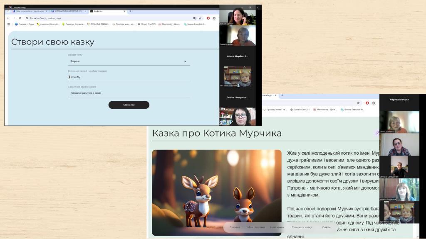Expand the theme dropdown showing Тварини
This screenshot has height=239, width=426.
pos(129,61)
